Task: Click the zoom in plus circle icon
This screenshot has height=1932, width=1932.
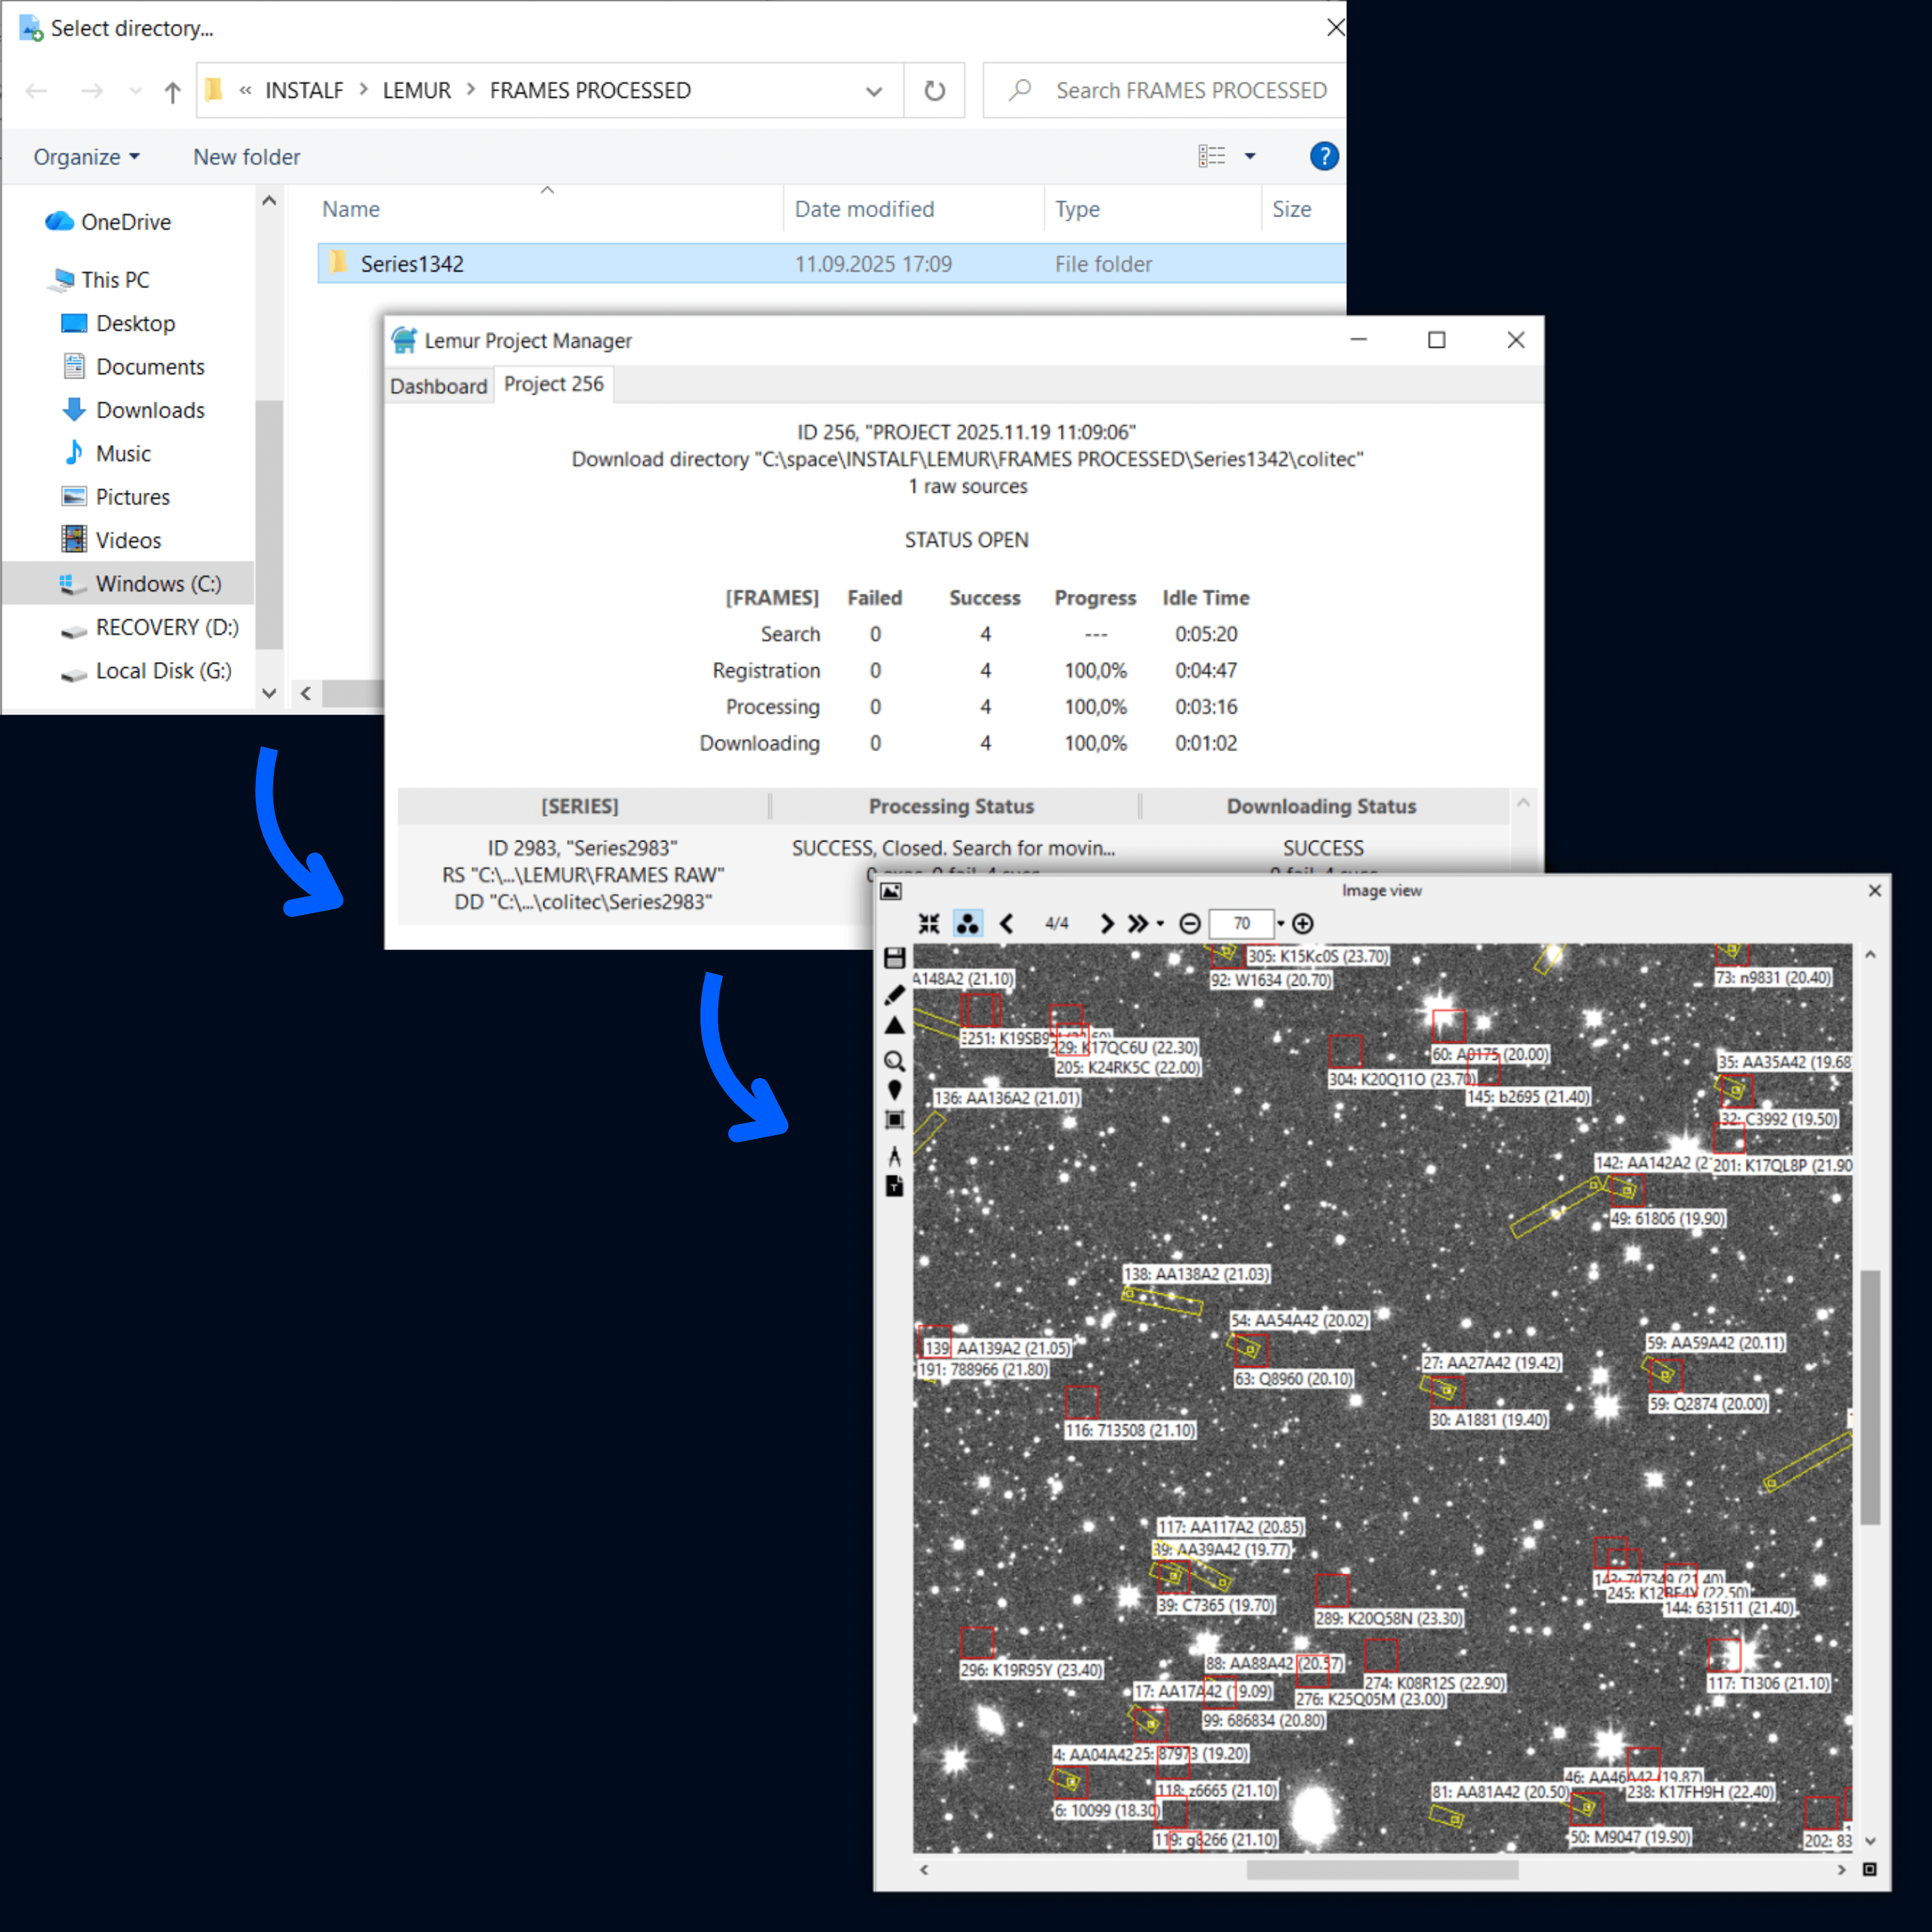Action: click(x=1302, y=923)
